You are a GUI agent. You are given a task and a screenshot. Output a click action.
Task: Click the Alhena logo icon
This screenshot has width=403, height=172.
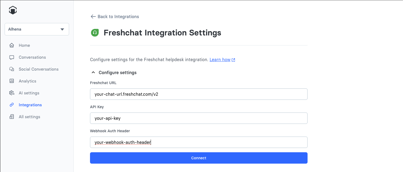13,10
